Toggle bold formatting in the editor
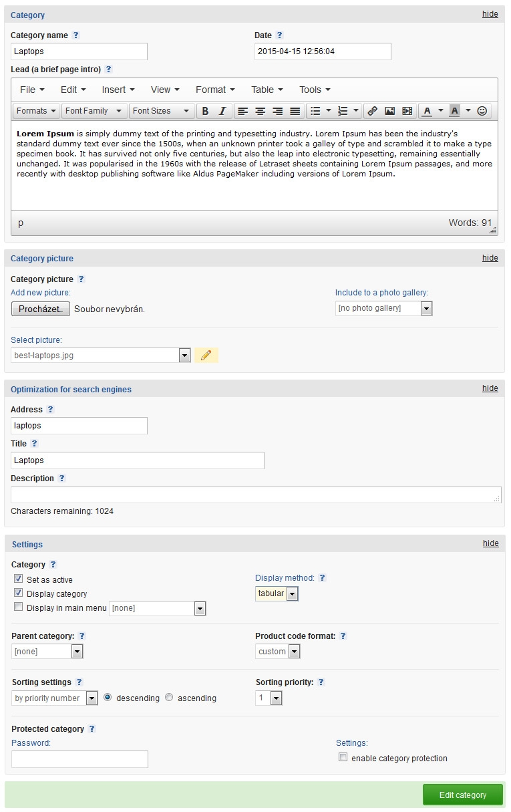 [x=206, y=111]
